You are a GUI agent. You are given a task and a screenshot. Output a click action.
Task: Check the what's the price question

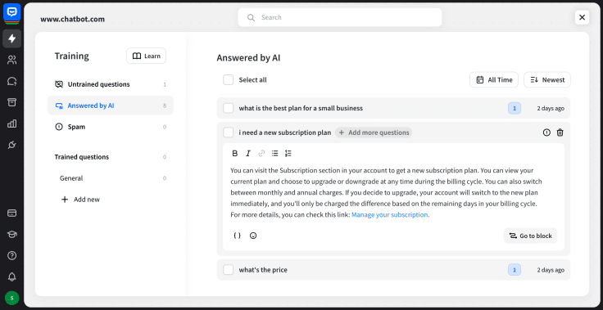click(x=229, y=270)
